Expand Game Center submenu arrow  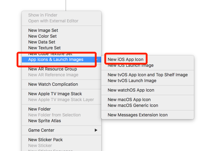point(96,130)
